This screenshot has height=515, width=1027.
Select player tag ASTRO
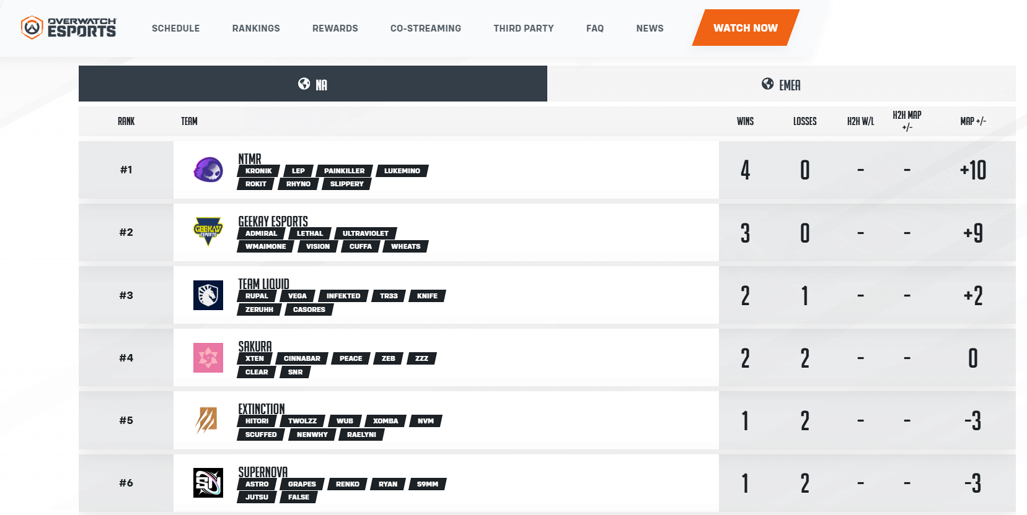(257, 484)
